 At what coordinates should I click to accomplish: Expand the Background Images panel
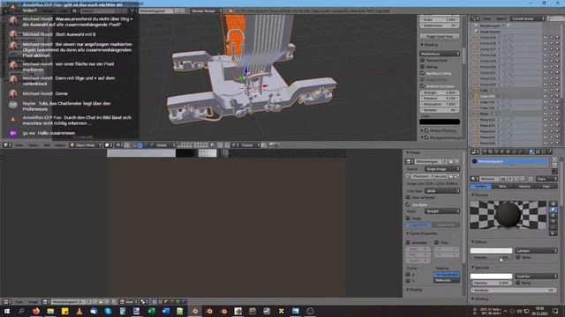[x=422, y=137]
